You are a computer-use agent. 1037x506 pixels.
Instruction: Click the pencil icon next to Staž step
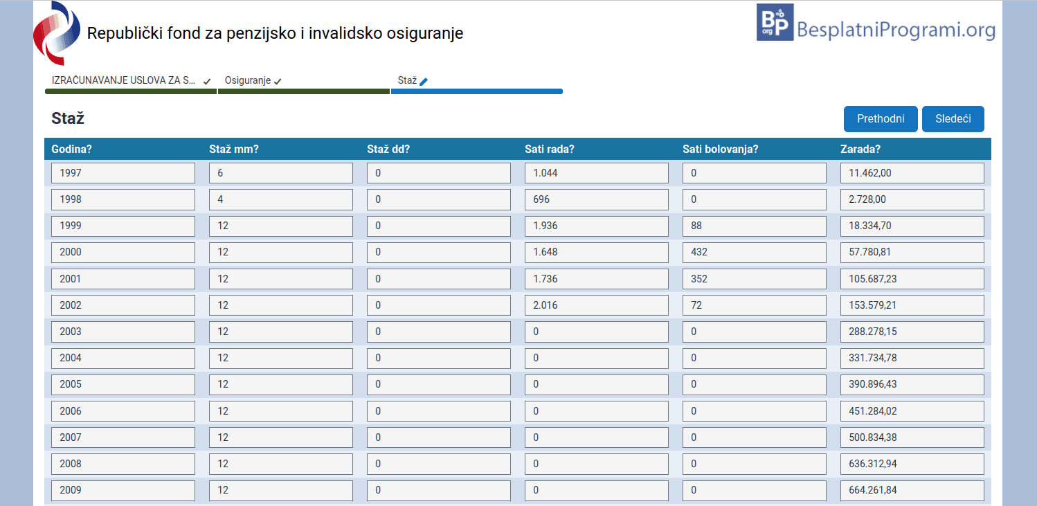click(x=424, y=81)
